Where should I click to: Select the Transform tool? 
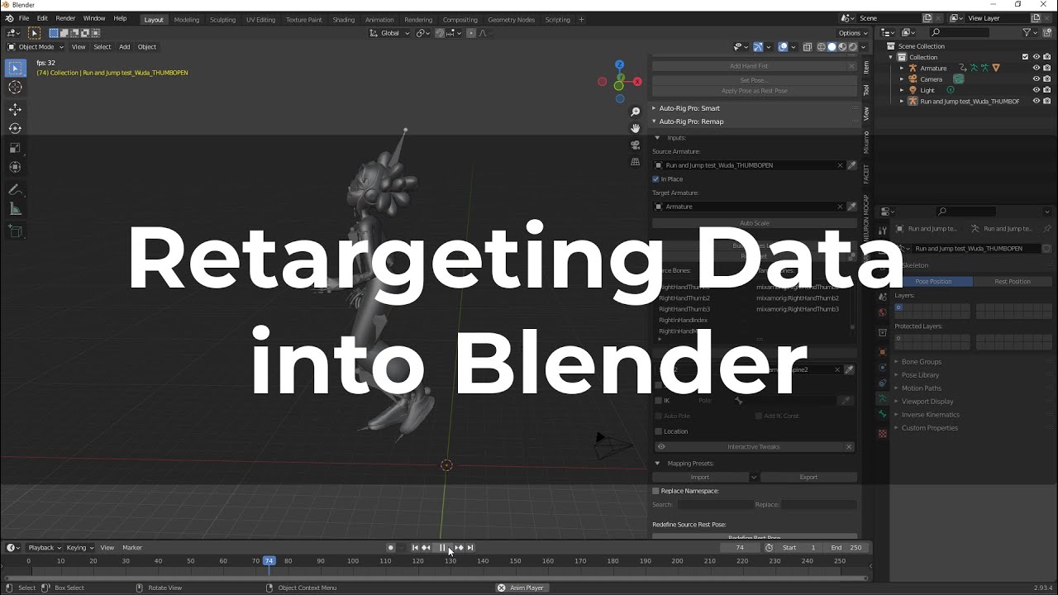(15, 167)
